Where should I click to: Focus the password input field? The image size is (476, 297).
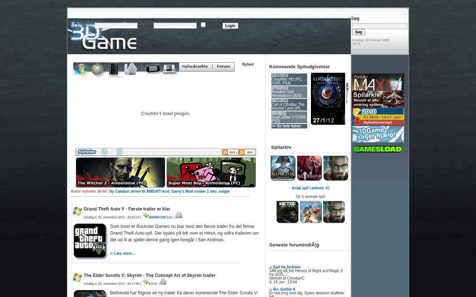(175, 26)
